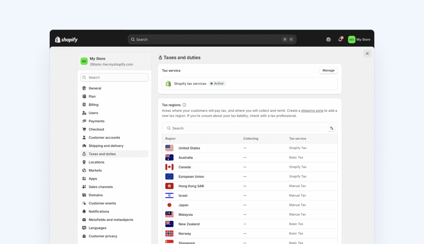Click the Users icon in sidebar
The image size is (424, 244).
point(84,113)
